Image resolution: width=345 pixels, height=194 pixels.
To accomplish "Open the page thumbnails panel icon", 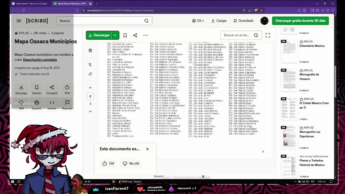I will 90,50.
